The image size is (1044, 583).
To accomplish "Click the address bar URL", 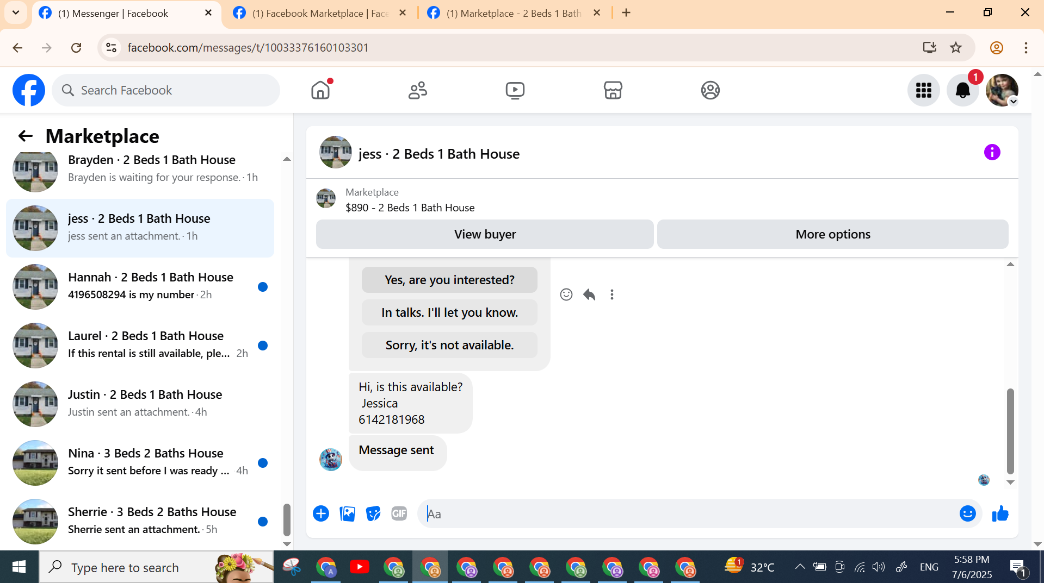I will [248, 48].
